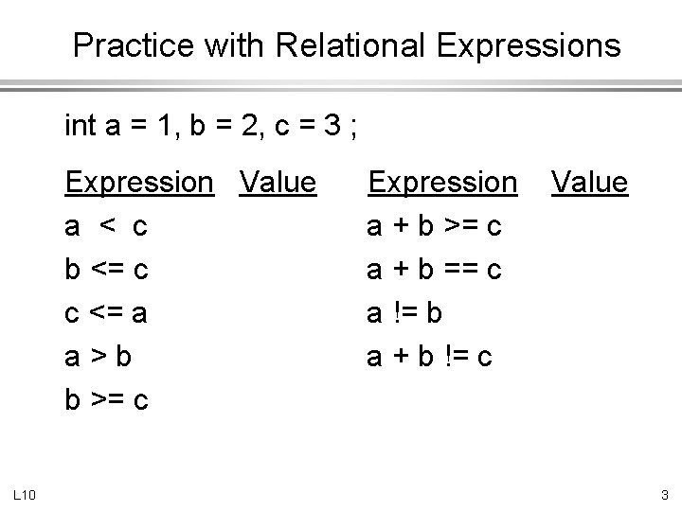Select the int variable declaration line
Screen dimensions: 682x511
tap(211, 125)
